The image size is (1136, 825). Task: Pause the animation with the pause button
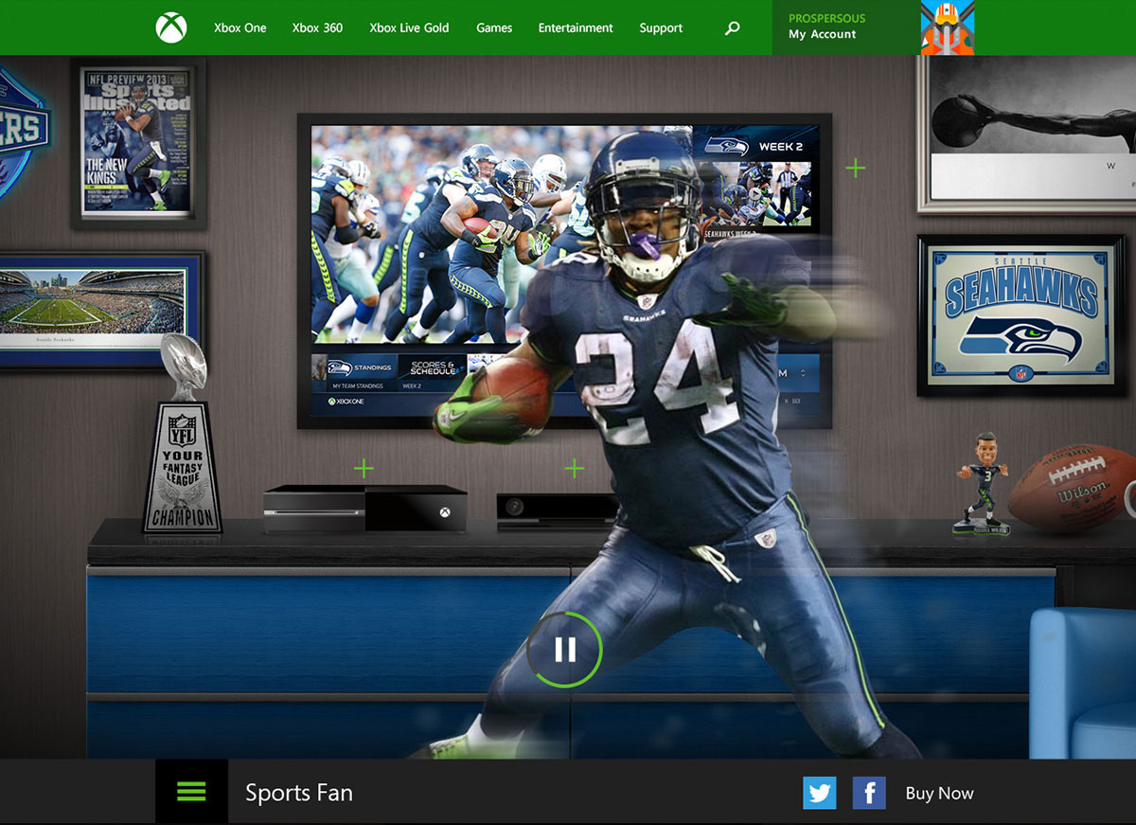coord(565,649)
